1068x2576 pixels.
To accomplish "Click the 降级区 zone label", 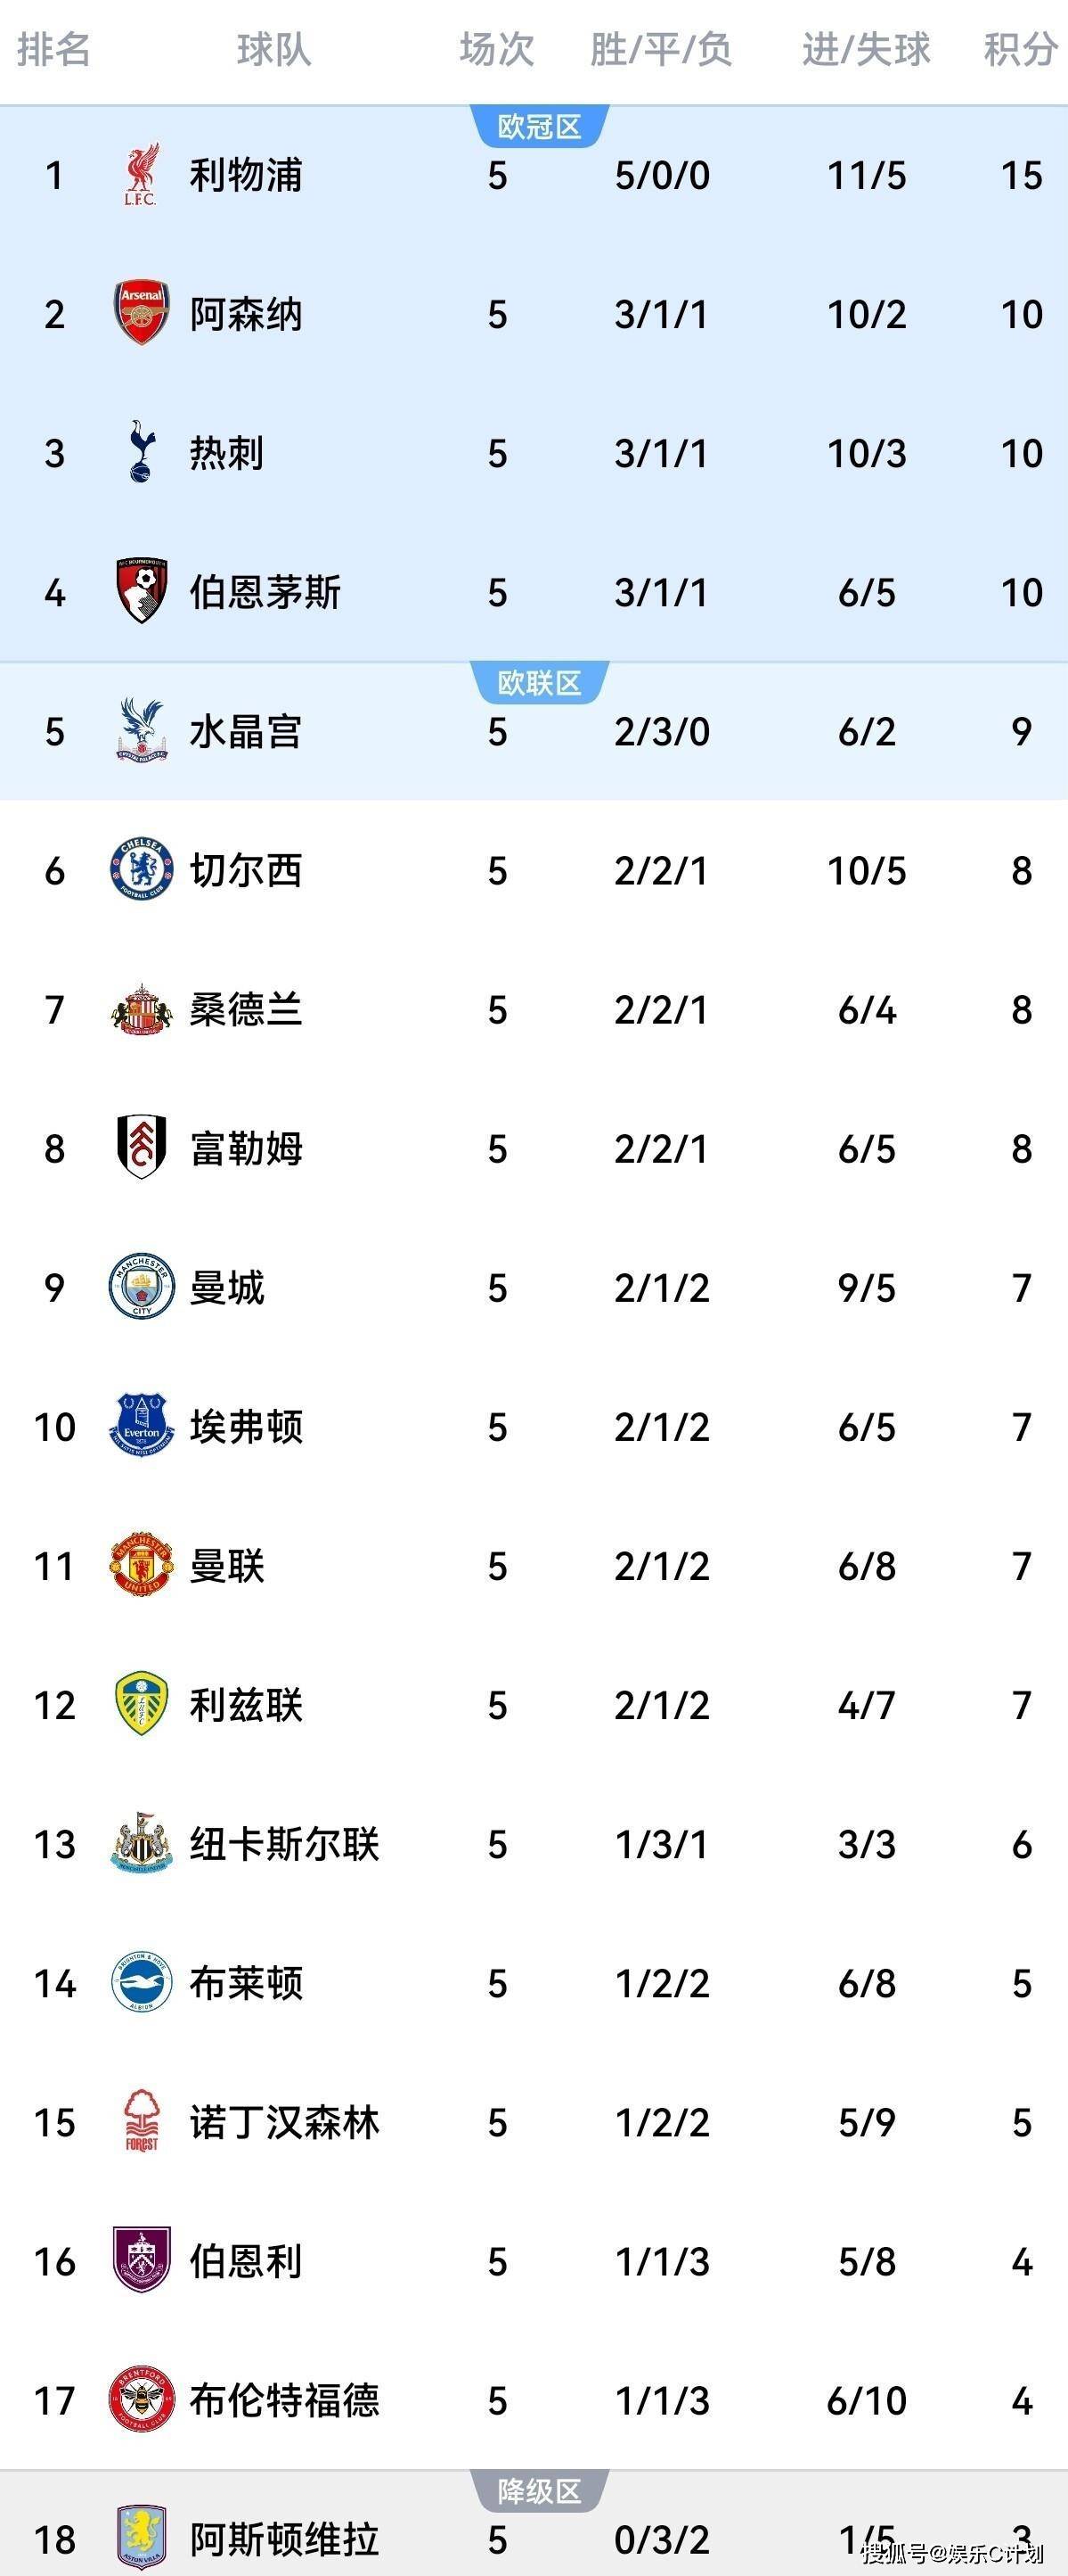I will tap(540, 2492).
